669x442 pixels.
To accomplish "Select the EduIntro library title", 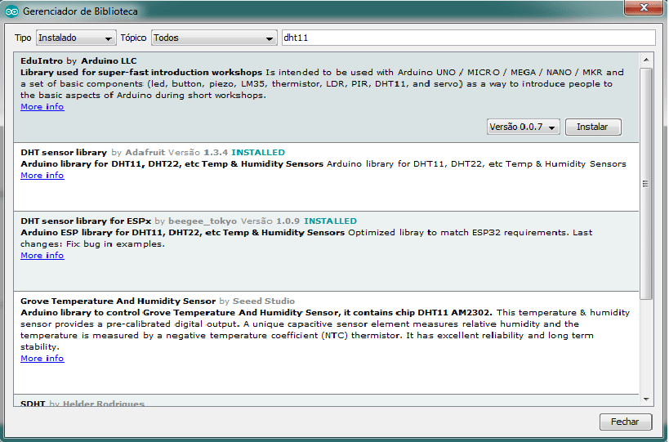I will (42, 60).
